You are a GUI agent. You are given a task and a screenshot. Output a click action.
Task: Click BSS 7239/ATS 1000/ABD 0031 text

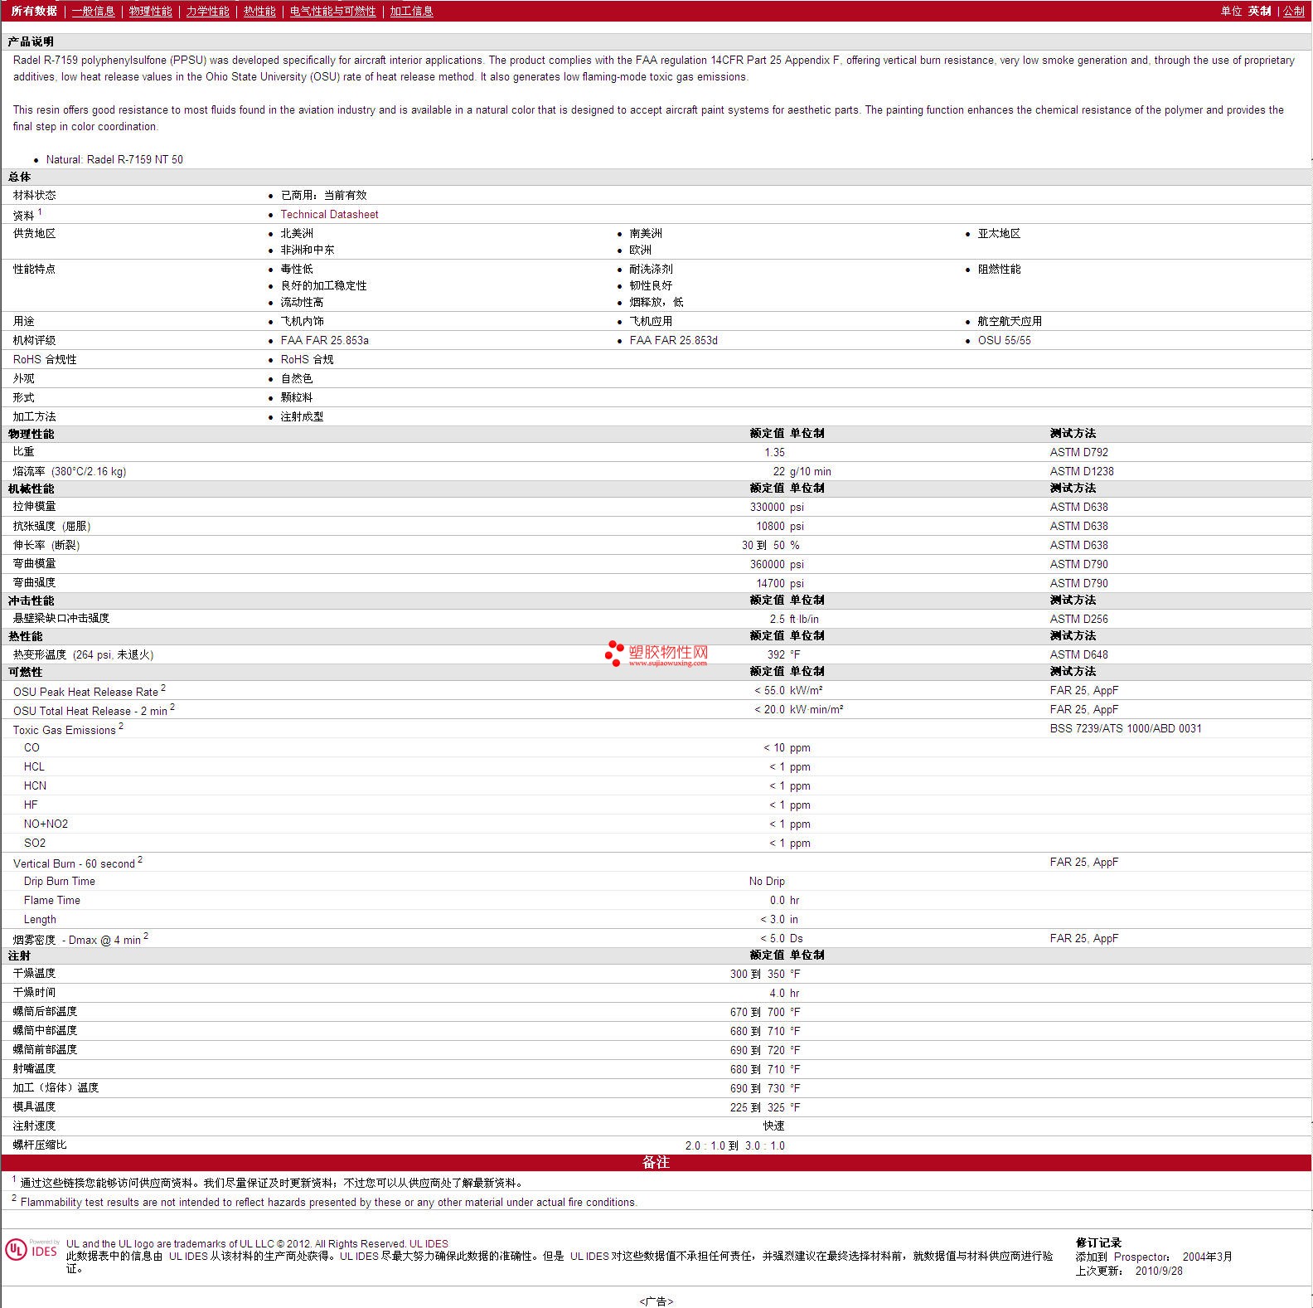tap(1126, 728)
